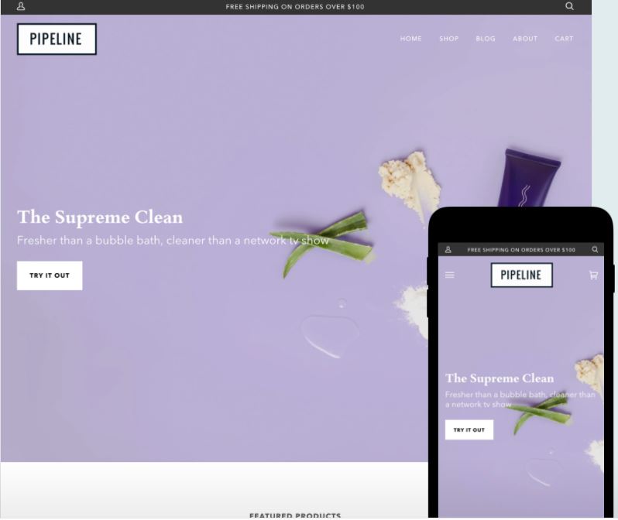Open the SHOP menu item
Viewport: 618px width, 520px height.
[x=449, y=39]
